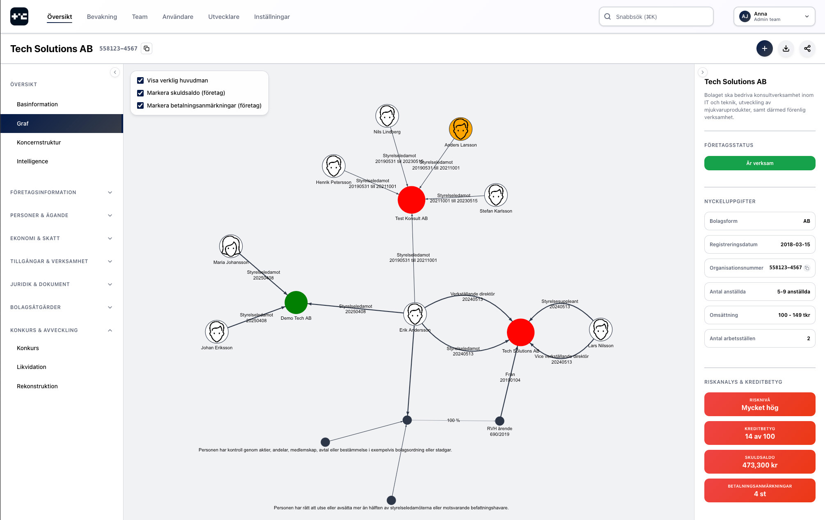
Task: Click the download icon button
Action: coord(786,48)
